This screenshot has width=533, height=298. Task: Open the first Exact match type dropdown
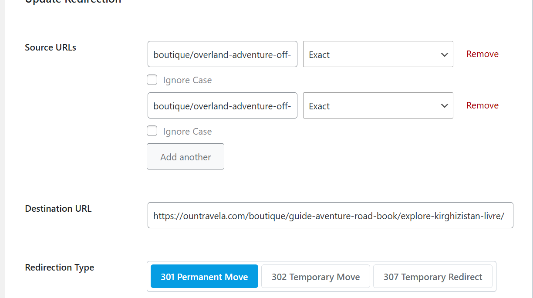point(378,54)
